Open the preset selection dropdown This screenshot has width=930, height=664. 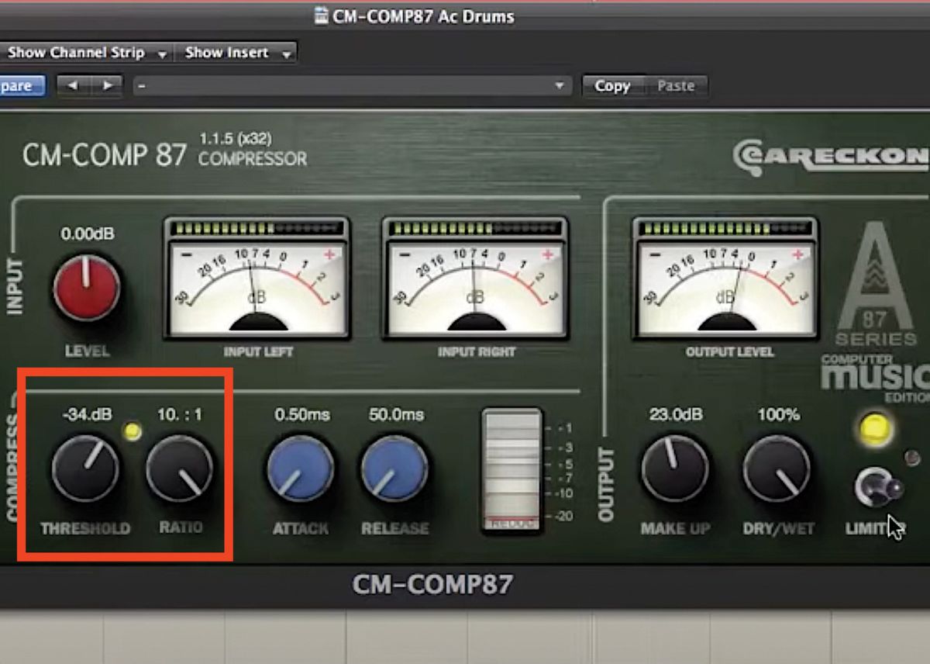tap(558, 85)
